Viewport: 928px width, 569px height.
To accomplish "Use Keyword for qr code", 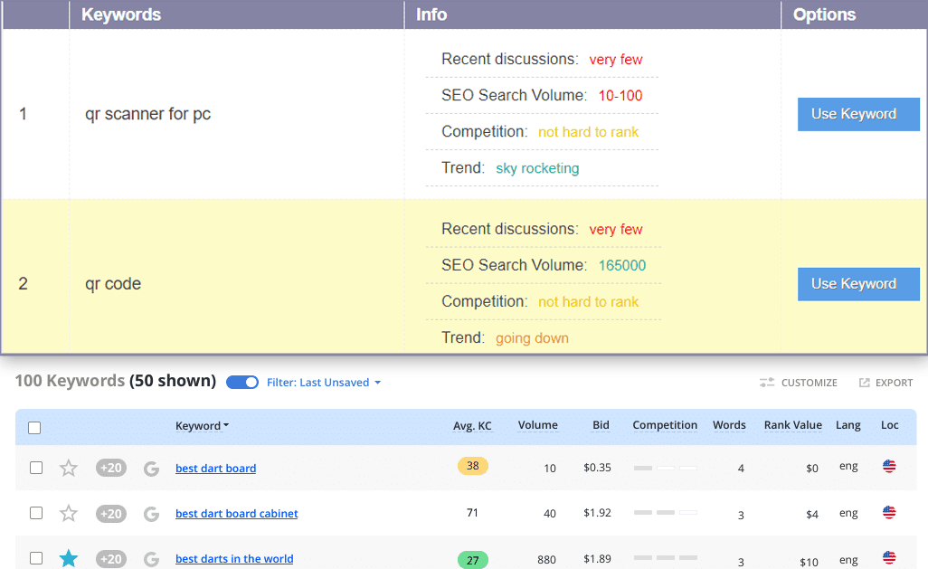I will tap(858, 284).
